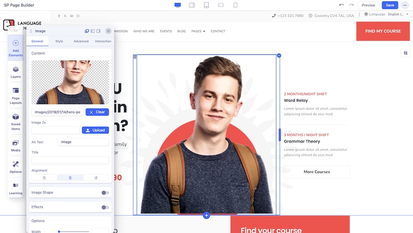Click More Courses button
This screenshot has width=413, height=233.
(x=317, y=172)
